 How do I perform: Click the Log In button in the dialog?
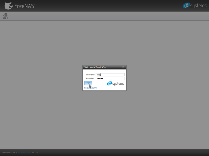coord(88,83)
